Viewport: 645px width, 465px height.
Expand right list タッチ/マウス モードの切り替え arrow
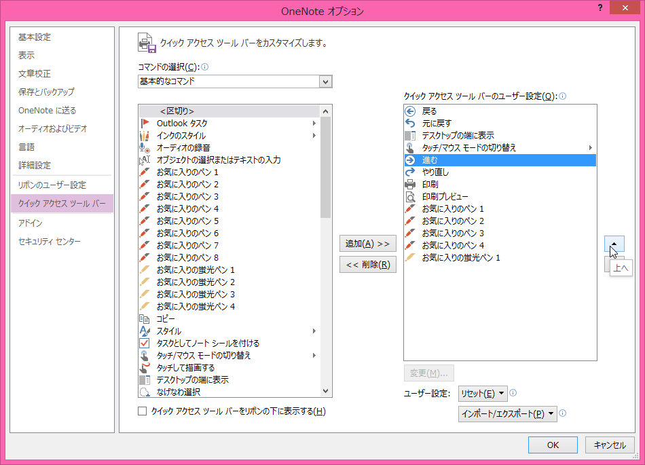click(x=591, y=147)
